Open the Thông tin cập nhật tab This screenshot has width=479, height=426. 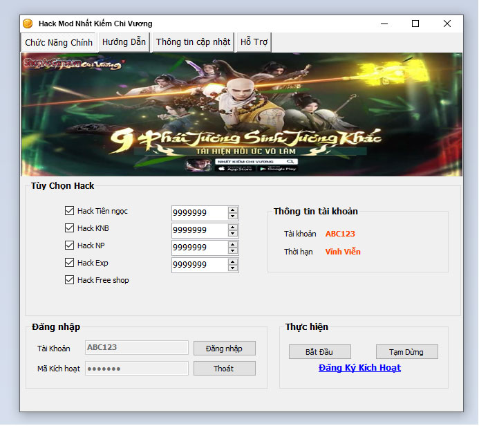coord(193,42)
